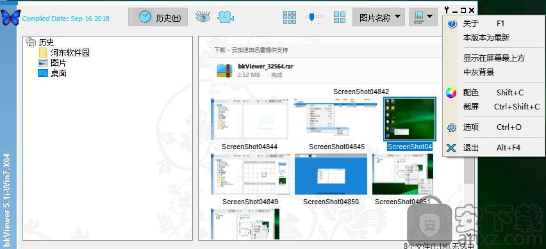Select the small thumbnails grid icon
The width and height of the screenshot is (546, 249).
tap(290, 17)
